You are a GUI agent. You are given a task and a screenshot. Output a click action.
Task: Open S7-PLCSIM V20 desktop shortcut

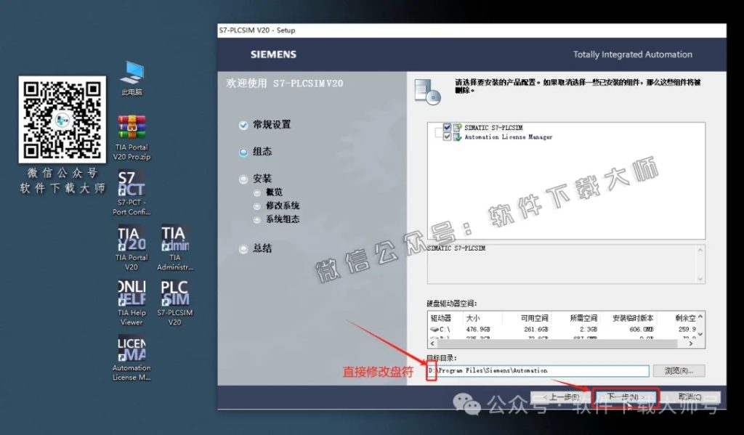(174, 294)
